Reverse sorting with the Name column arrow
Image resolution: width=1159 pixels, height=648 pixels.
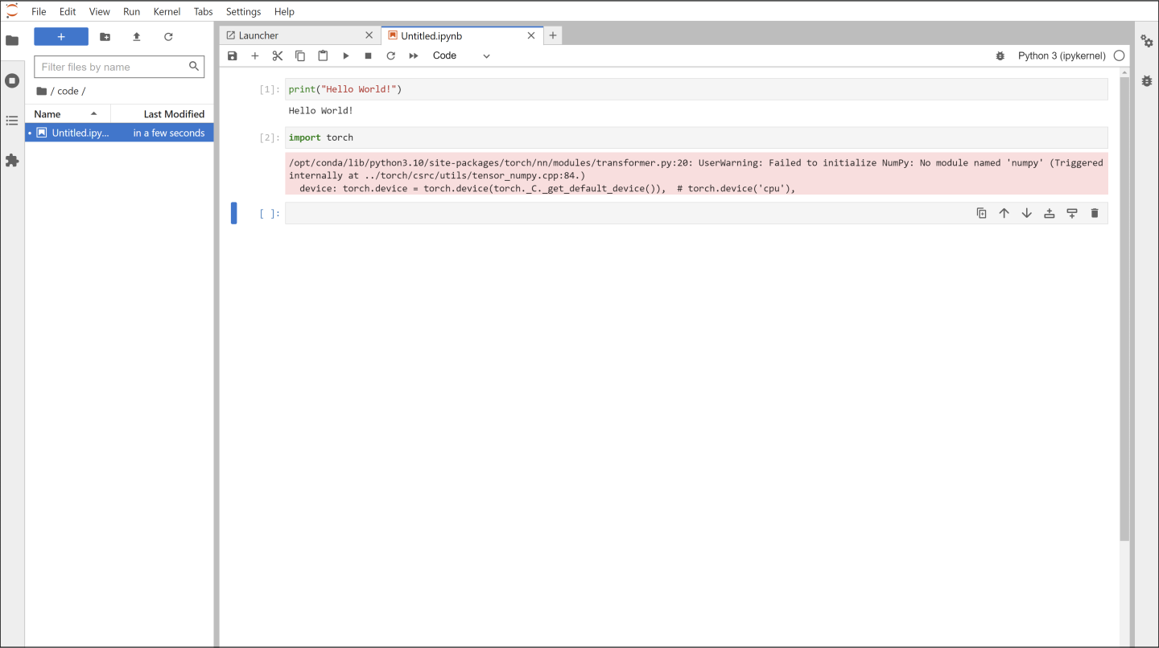tap(93, 113)
